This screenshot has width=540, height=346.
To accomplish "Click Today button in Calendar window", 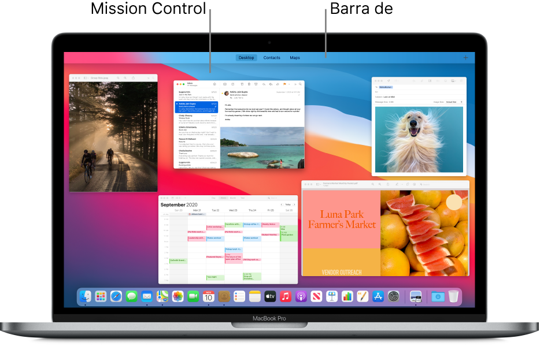I will (x=288, y=204).
